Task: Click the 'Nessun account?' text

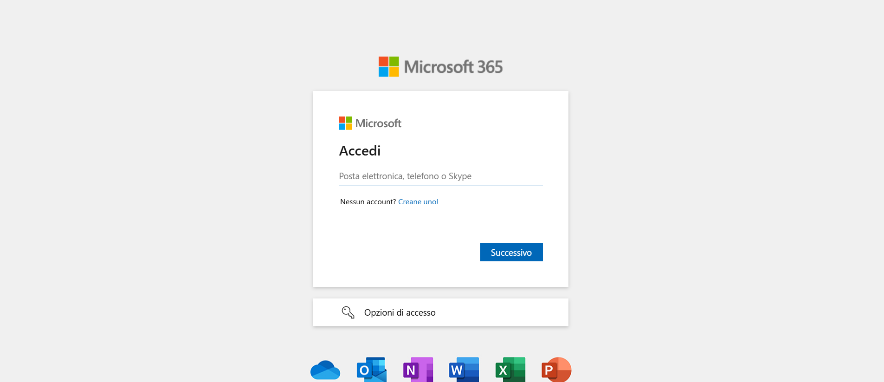Action: click(x=368, y=202)
